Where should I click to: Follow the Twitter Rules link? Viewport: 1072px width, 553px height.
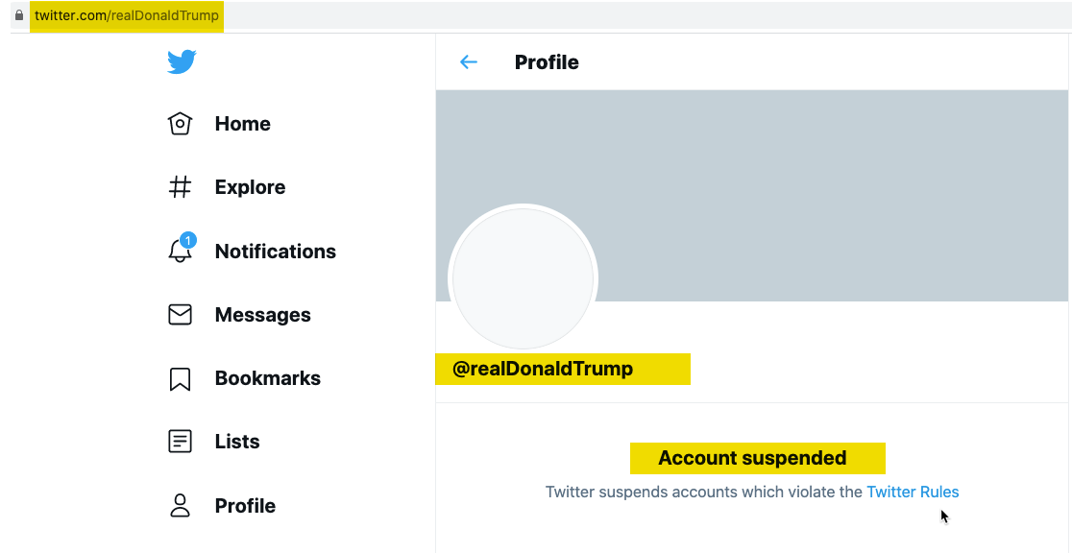[x=913, y=493]
